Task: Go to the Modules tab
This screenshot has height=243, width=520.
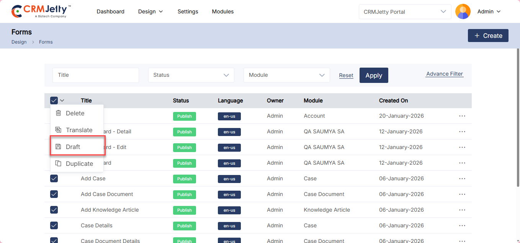Action: point(222,11)
